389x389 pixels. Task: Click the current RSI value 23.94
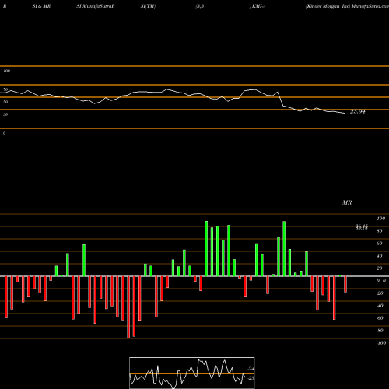pyautogui.click(x=358, y=112)
